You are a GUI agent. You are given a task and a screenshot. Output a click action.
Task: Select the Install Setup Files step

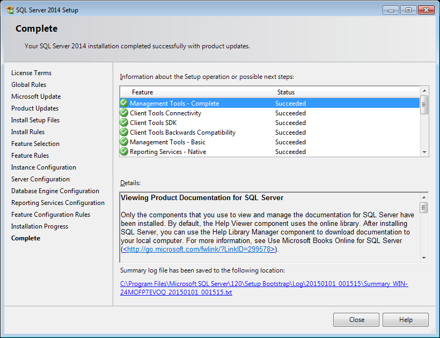[35, 120]
